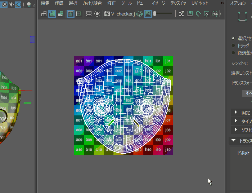Open the 編集 menu

[45, 3]
